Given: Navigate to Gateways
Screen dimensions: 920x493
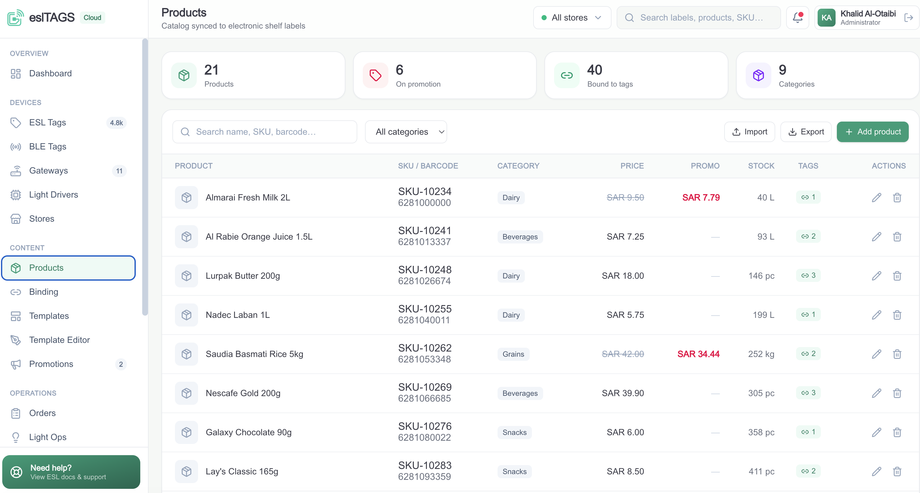Looking at the screenshot, I should (69, 171).
